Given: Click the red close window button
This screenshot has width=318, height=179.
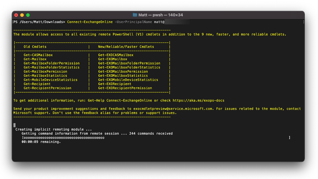Looking at the screenshot, I should click(x=16, y=15).
